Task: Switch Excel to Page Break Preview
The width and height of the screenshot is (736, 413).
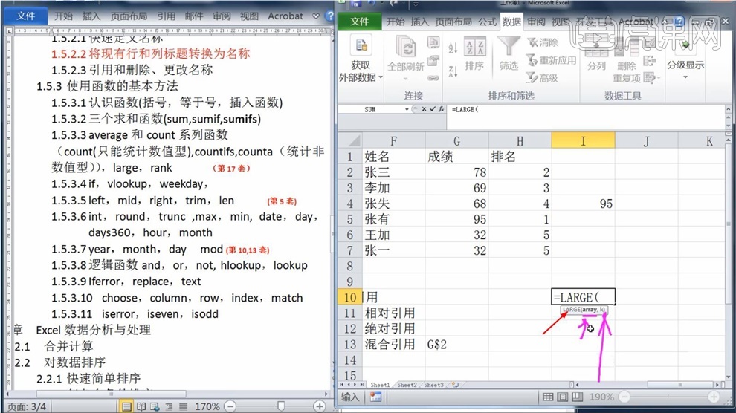Action: click(x=577, y=397)
